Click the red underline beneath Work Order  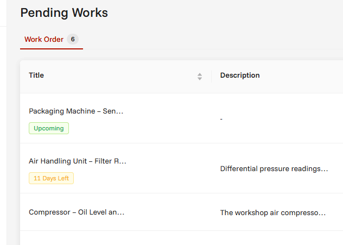coord(52,49)
